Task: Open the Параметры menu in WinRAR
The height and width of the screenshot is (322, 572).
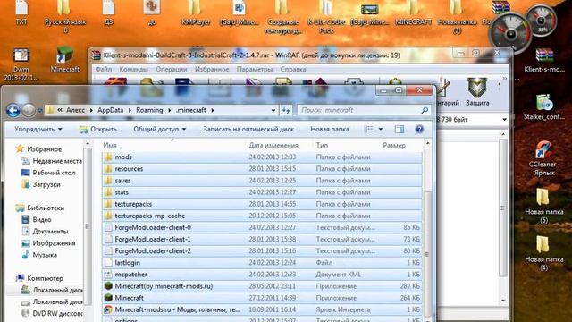Action: 254,69
